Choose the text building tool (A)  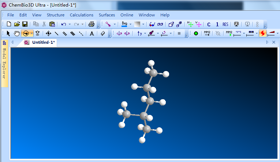click(x=92, y=33)
